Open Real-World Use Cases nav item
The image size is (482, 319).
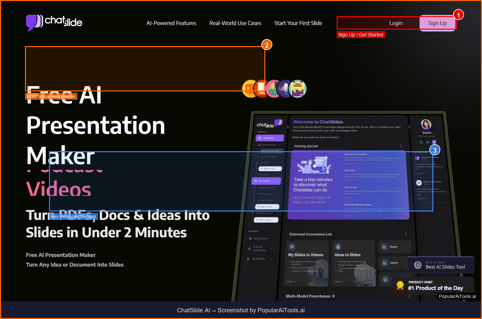pos(235,23)
